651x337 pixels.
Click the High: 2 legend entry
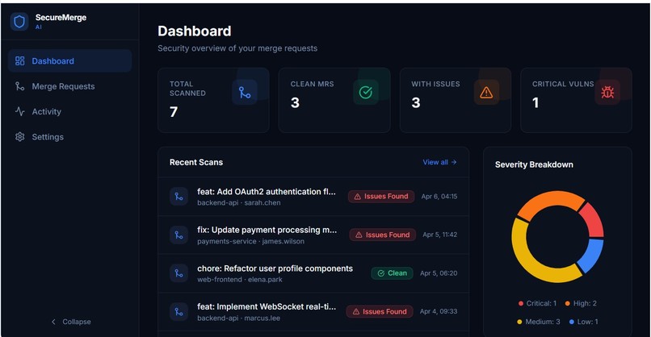point(581,303)
